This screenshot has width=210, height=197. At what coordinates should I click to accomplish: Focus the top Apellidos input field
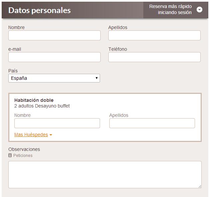[x=154, y=35]
